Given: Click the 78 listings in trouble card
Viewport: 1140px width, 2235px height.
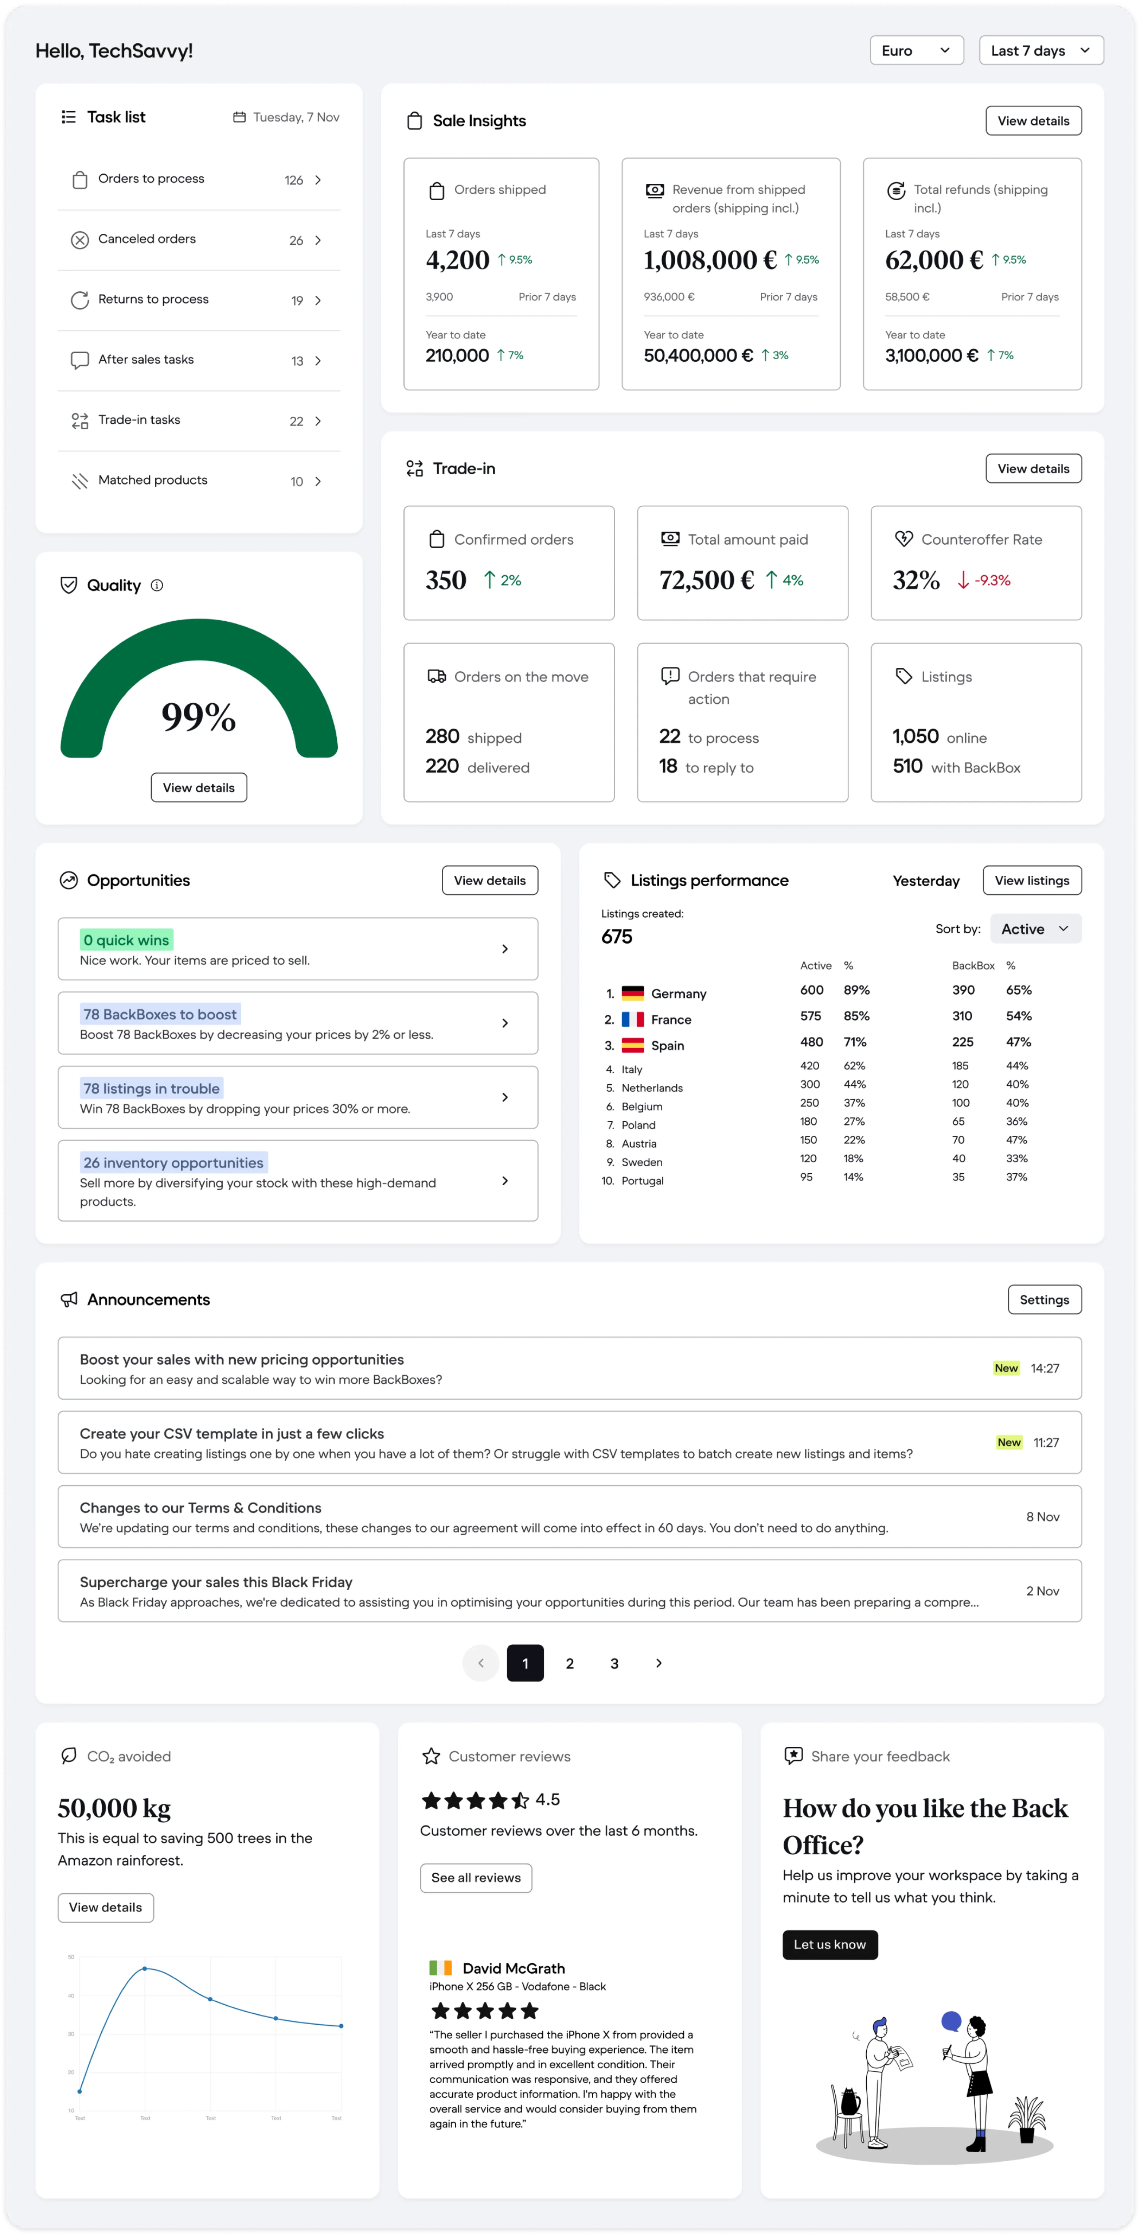Looking at the screenshot, I should point(298,1097).
